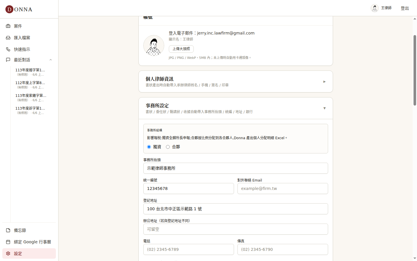Click the vertical scrollbar thumb
Viewport: 417px width, 261px height.
point(415,70)
